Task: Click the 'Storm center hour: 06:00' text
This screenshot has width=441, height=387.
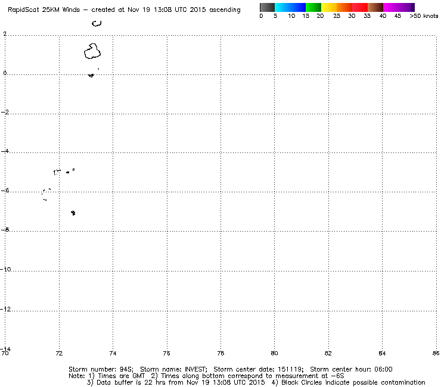Action: click(351, 369)
